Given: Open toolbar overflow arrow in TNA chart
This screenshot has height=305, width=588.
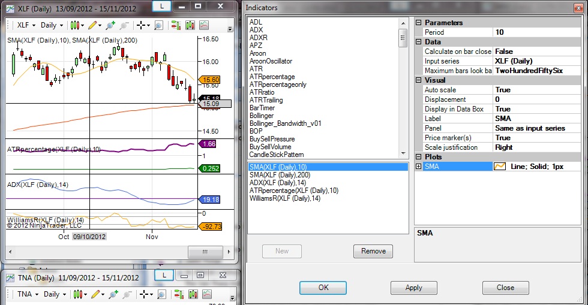Looking at the screenshot, I should (x=233, y=298).
